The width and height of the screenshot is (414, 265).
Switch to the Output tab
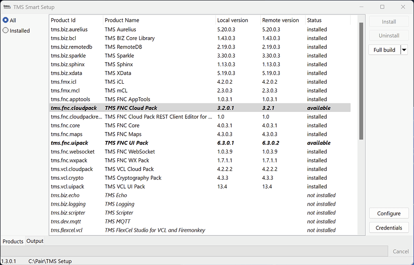pyautogui.click(x=35, y=241)
